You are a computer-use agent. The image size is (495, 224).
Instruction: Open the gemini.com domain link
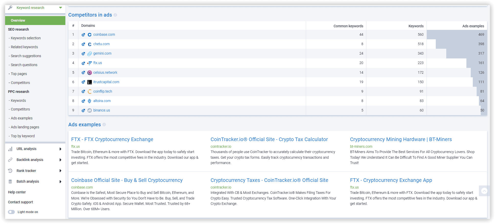pos(102,53)
